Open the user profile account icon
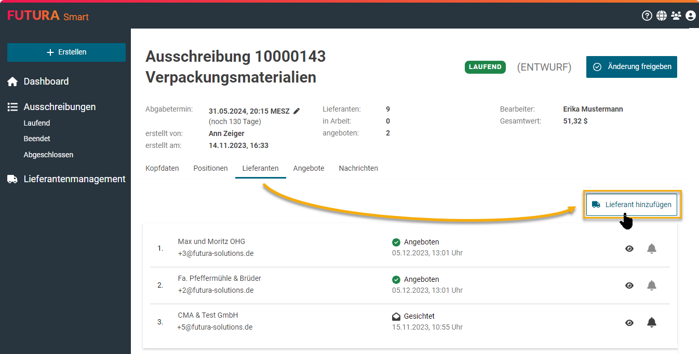This screenshot has height=354, width=699. [690, 16]
